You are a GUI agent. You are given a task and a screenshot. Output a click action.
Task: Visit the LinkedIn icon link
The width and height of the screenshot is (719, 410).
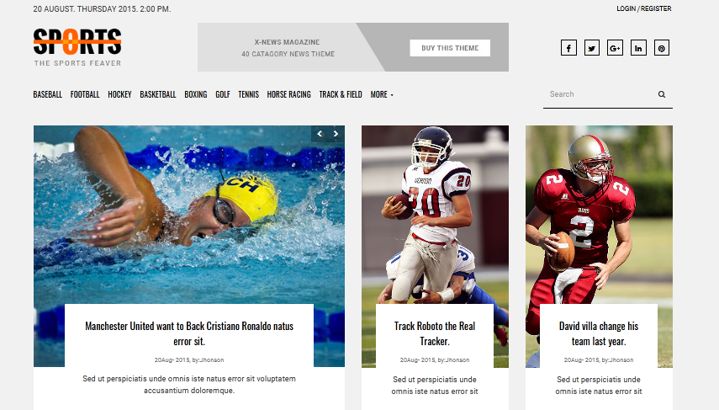[x=638, y=48]
